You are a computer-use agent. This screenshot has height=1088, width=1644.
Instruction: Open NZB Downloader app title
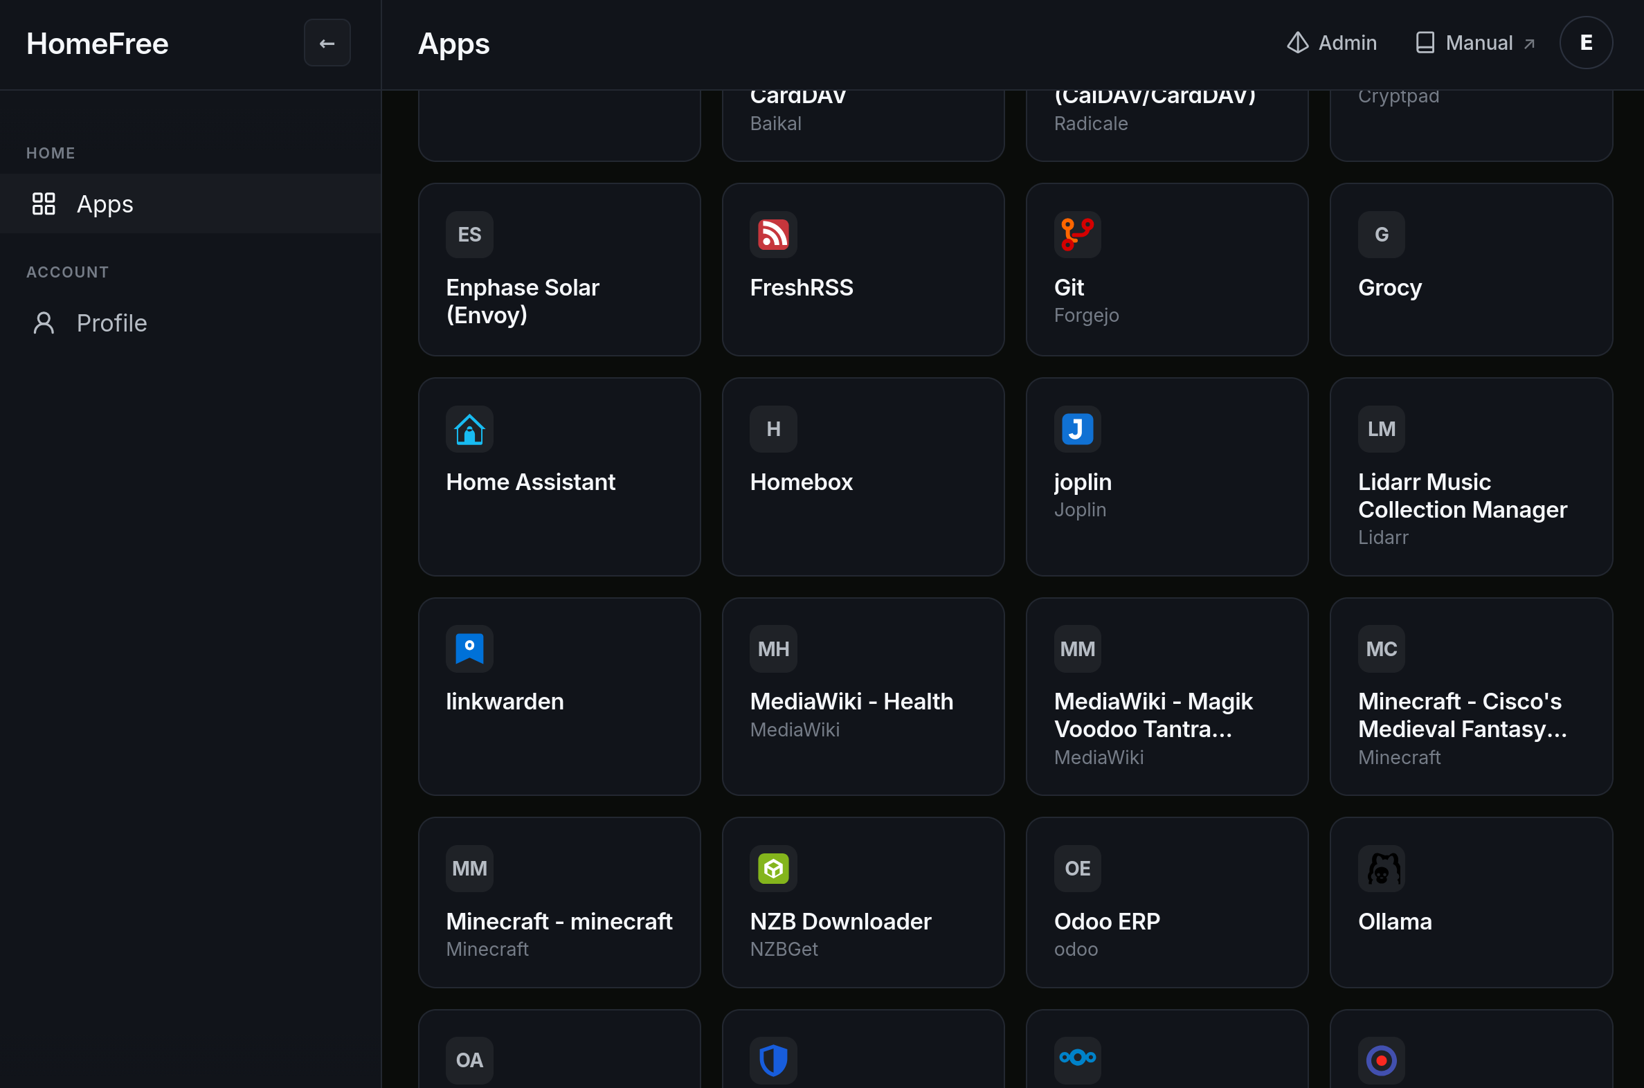(840, 921)
